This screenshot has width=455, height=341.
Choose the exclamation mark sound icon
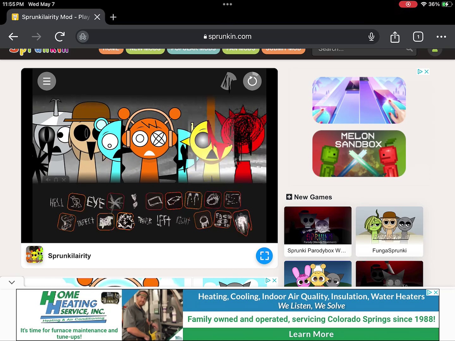pyautogui.click(x=135, y=201)
